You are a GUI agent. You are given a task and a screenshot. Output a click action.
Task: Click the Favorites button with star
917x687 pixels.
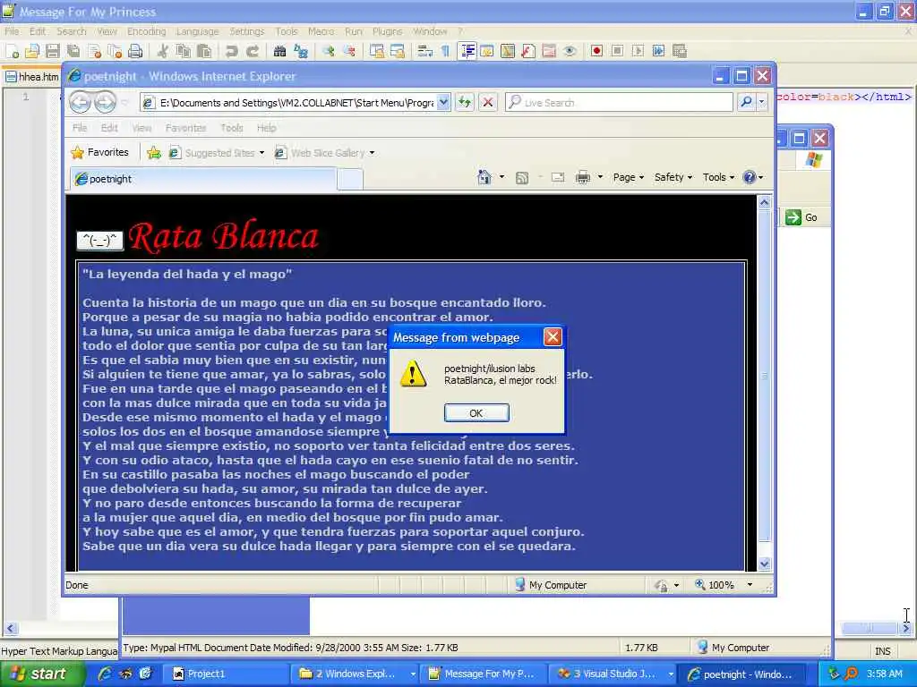(x=99, y=152)
